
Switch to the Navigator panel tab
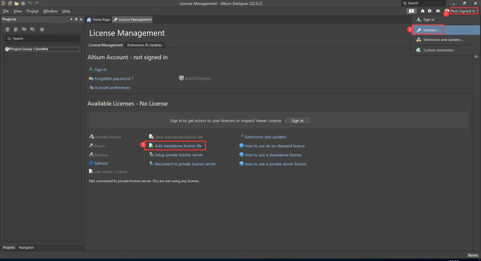26,248
